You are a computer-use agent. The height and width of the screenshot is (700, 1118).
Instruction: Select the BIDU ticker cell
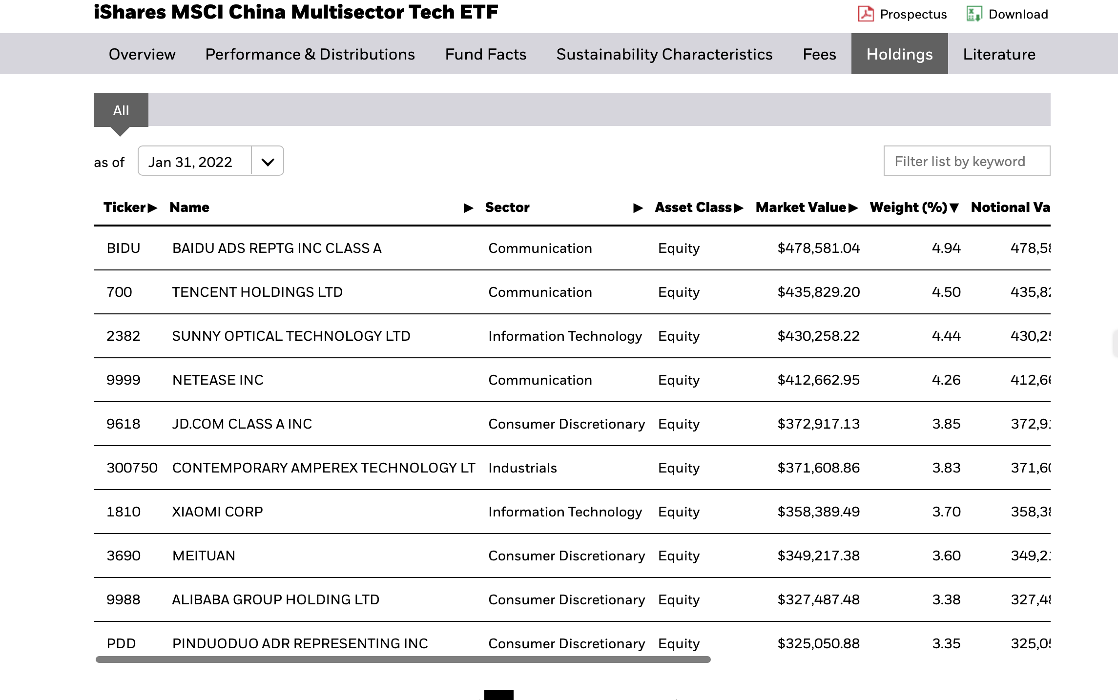click(124, 248)
